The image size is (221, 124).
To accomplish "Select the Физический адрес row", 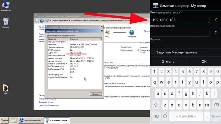I will [75, 47].
